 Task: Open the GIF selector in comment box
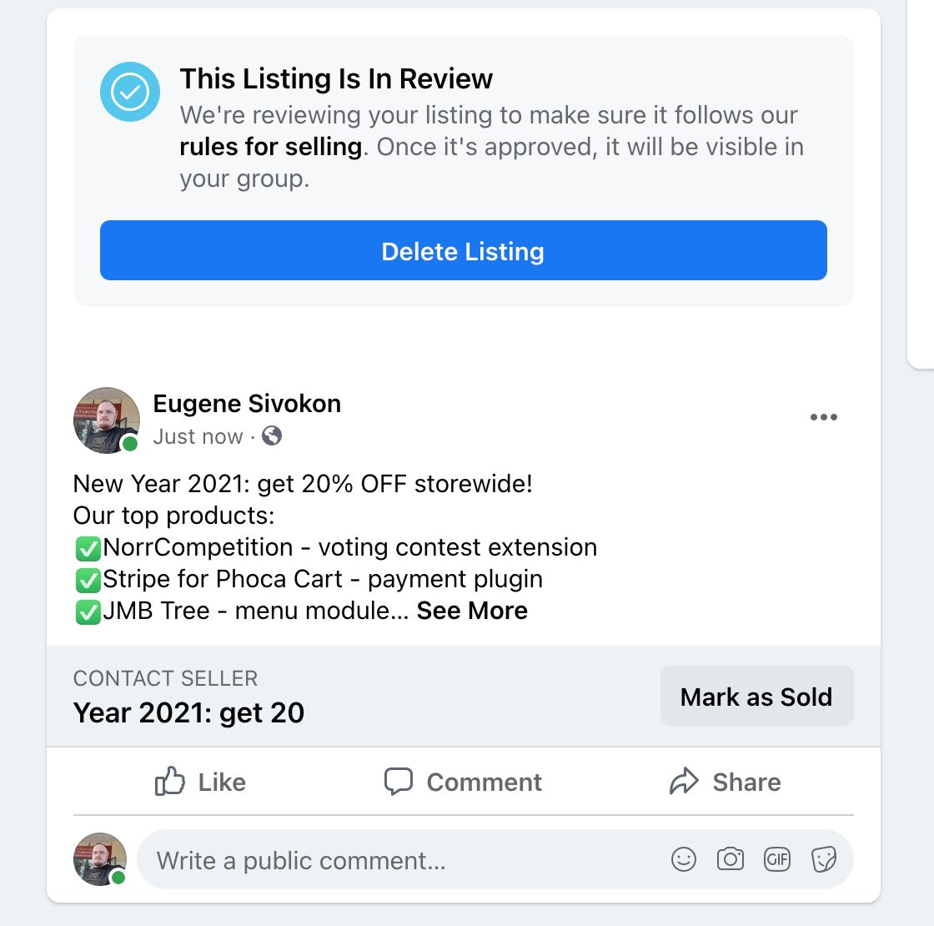(776, 859)
